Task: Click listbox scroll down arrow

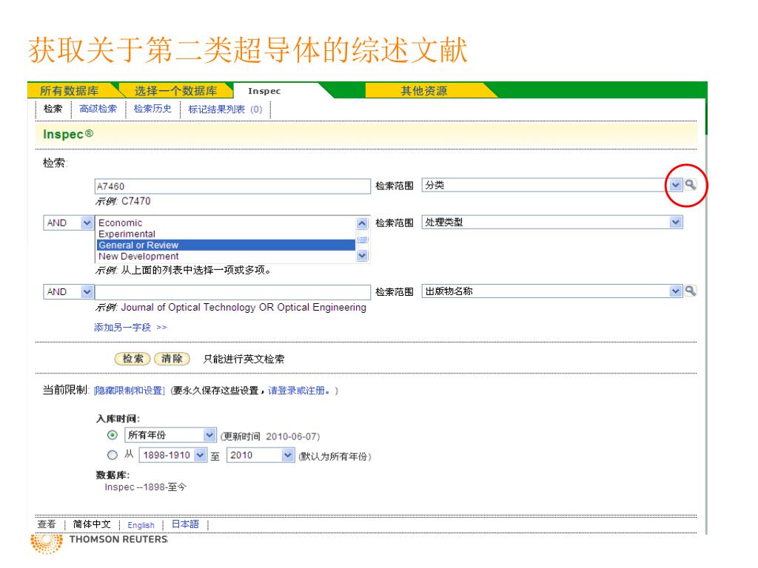Action: (362, 255)
